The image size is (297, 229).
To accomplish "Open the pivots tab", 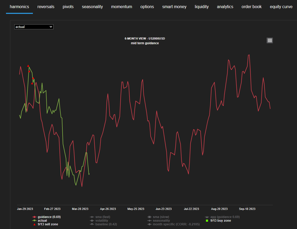I will [x=68, y=7].
